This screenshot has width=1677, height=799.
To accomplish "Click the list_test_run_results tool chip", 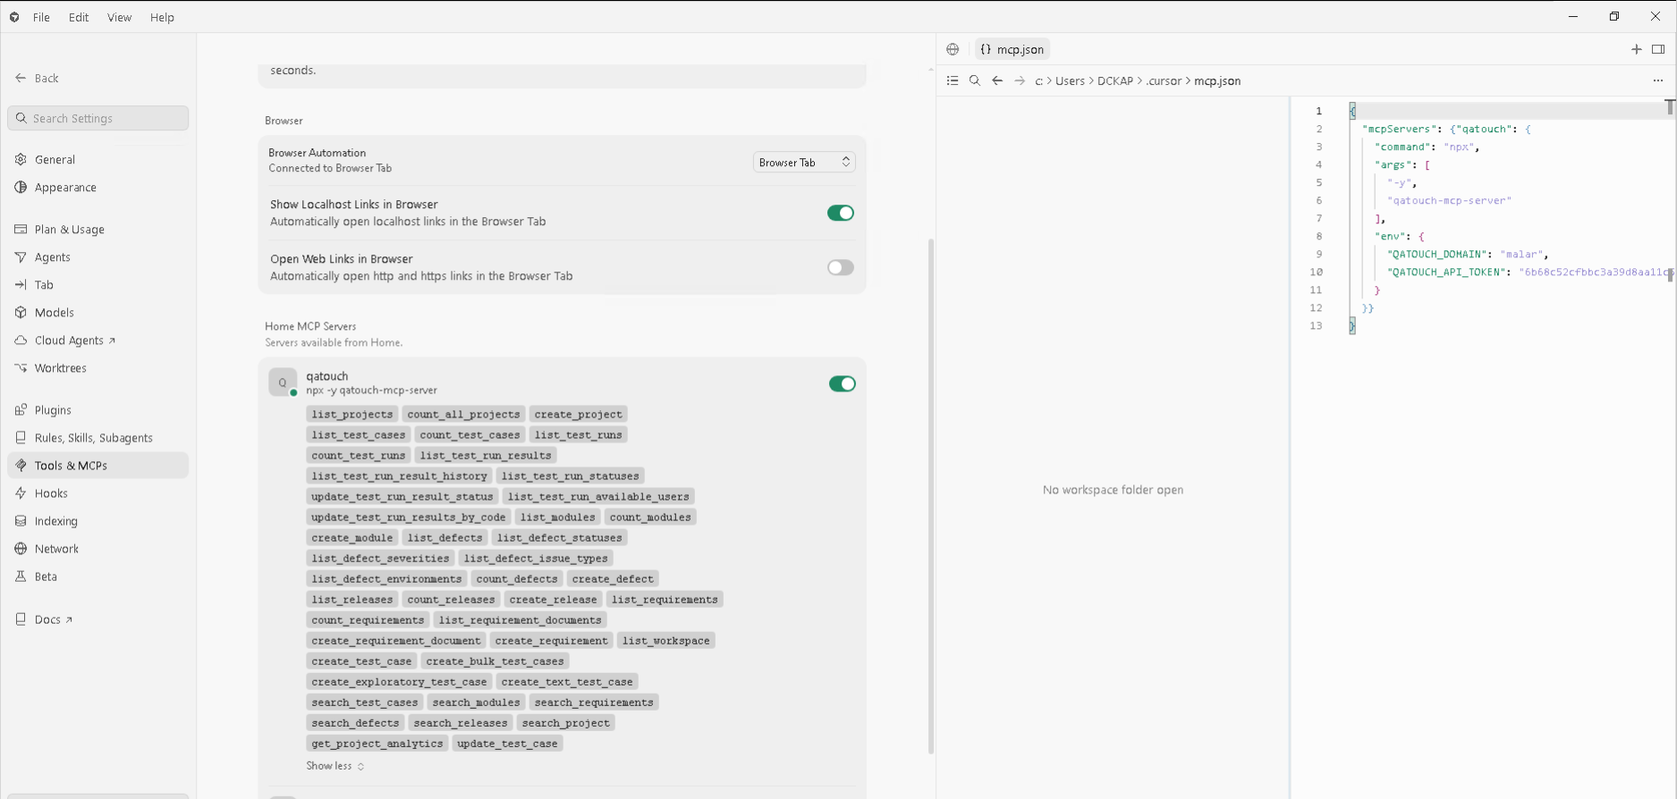I will coord(486,455).
